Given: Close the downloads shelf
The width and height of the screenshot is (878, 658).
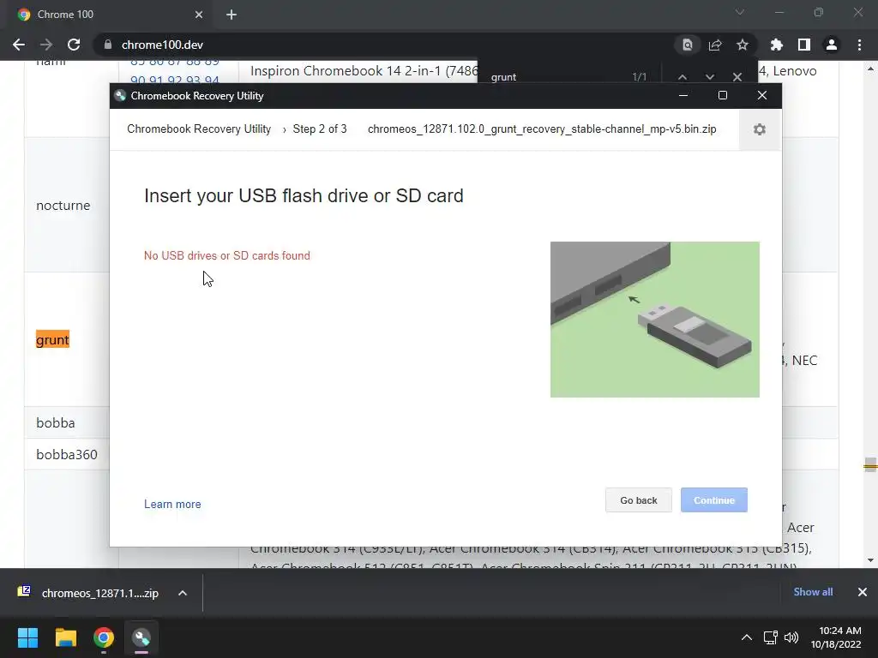Looking at the screenshot, I should [x=863, y=592].
